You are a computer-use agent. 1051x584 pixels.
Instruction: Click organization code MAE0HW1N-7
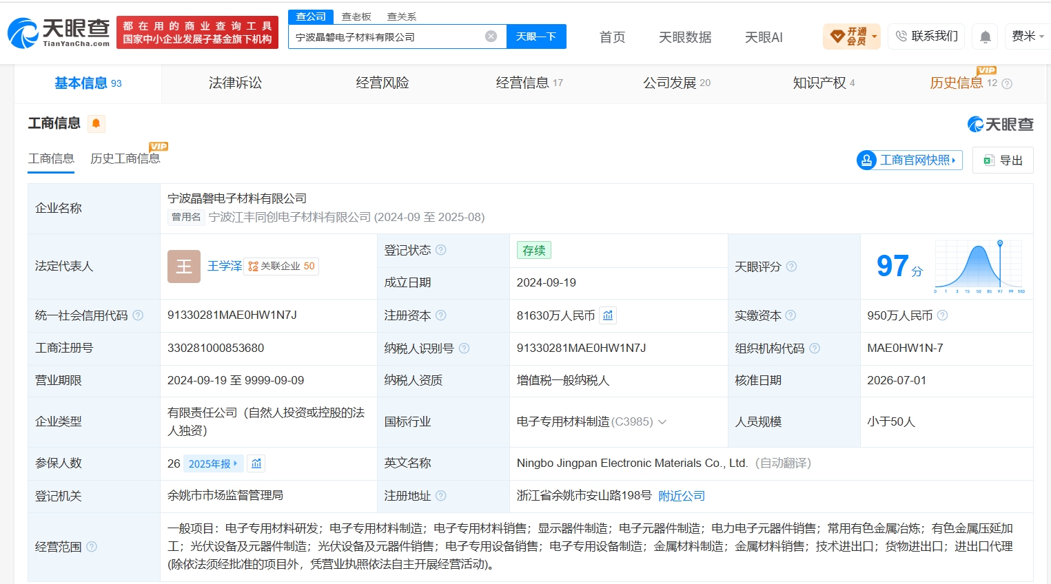[x=905, y=348]
